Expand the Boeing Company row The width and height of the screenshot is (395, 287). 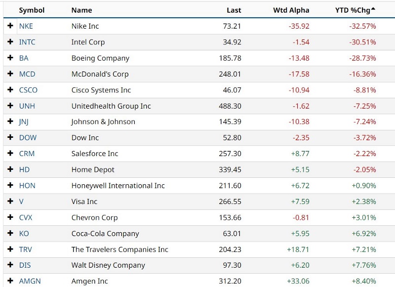(11, 58)
